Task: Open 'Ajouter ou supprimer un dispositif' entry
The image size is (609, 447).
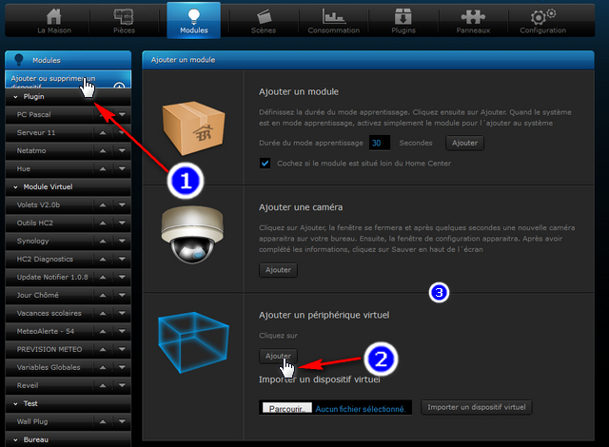Action: point(68,80)
